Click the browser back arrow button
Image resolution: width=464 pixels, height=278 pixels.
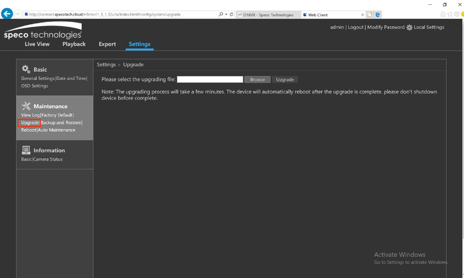click(x=7, y=14)
